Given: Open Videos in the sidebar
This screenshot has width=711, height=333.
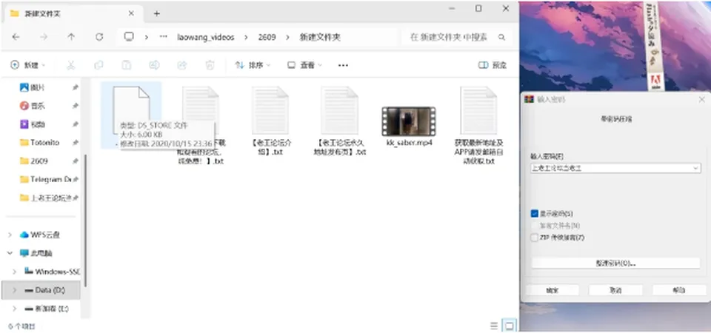Looking at the screenshot, I should click(x=38, y=124).
